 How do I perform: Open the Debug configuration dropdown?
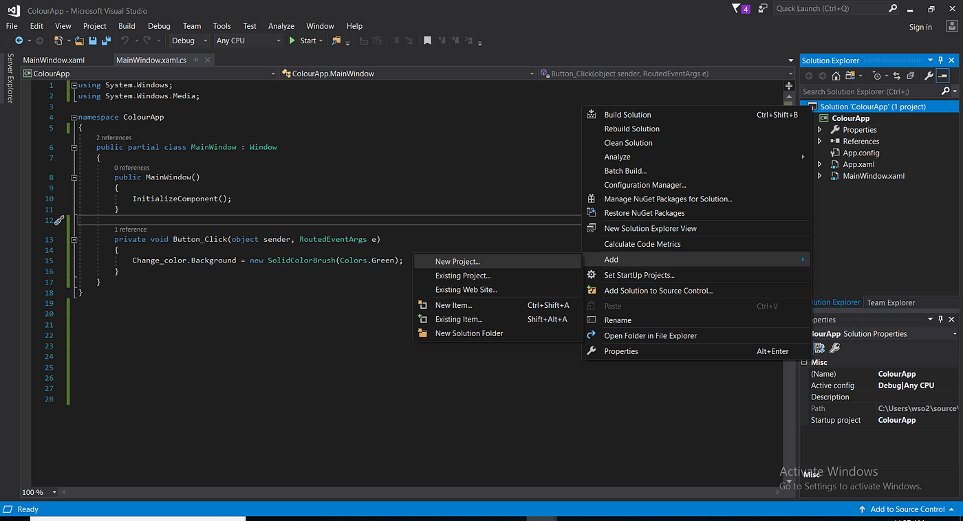[190, 41]
